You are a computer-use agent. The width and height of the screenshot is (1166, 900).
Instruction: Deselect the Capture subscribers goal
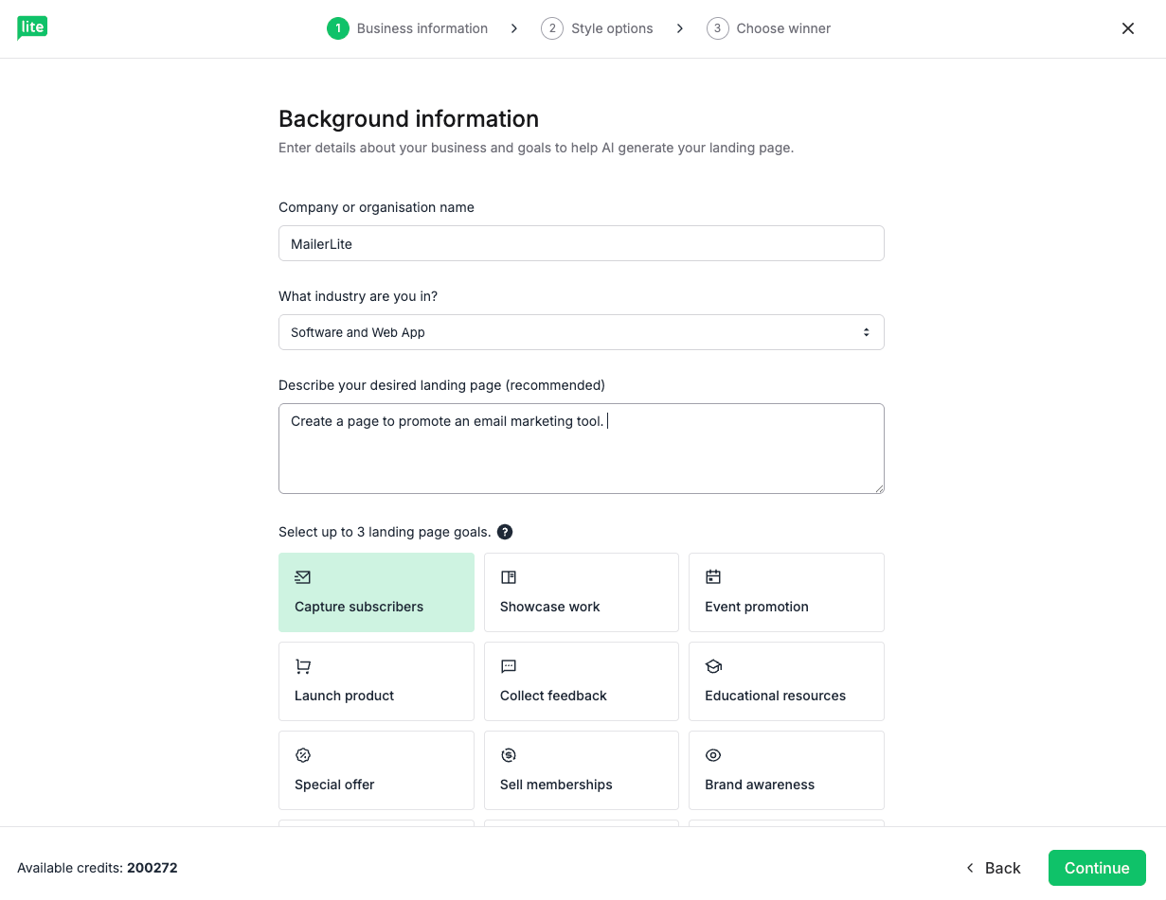pos(376,591)
